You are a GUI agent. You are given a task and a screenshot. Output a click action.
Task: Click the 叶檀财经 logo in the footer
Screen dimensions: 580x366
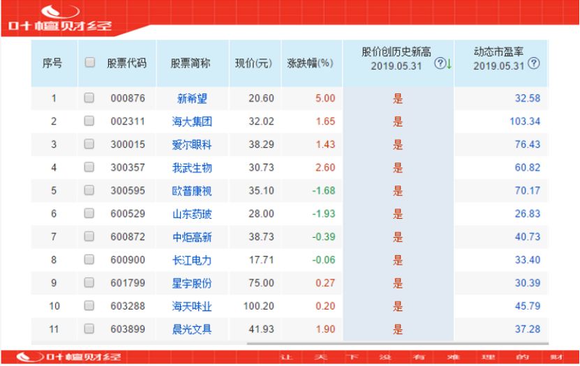[69, 357]
